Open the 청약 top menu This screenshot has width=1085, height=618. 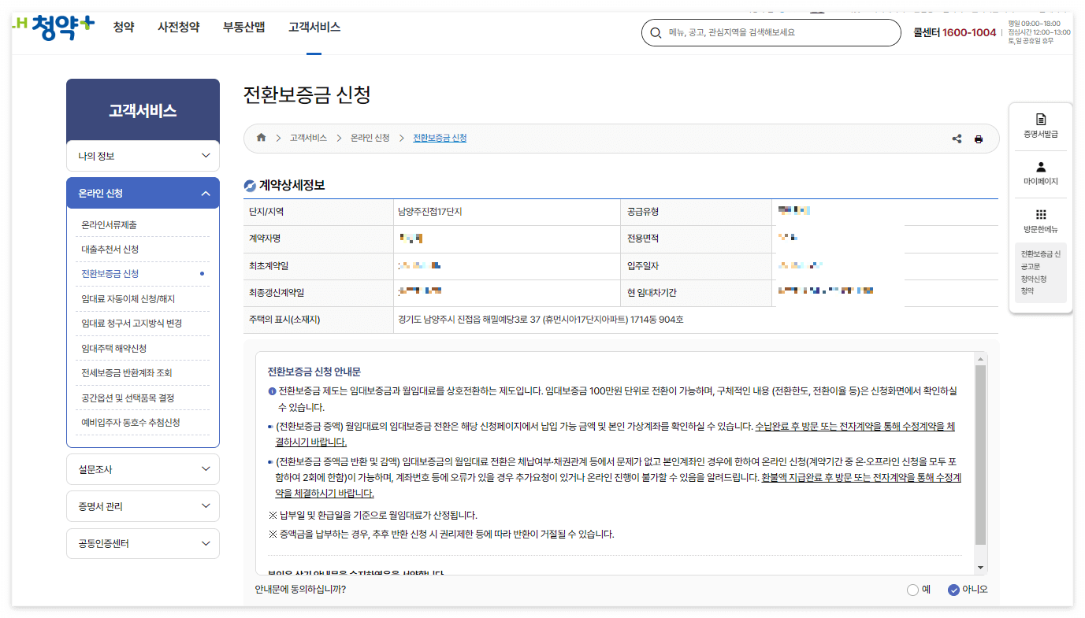coord(124,27)
